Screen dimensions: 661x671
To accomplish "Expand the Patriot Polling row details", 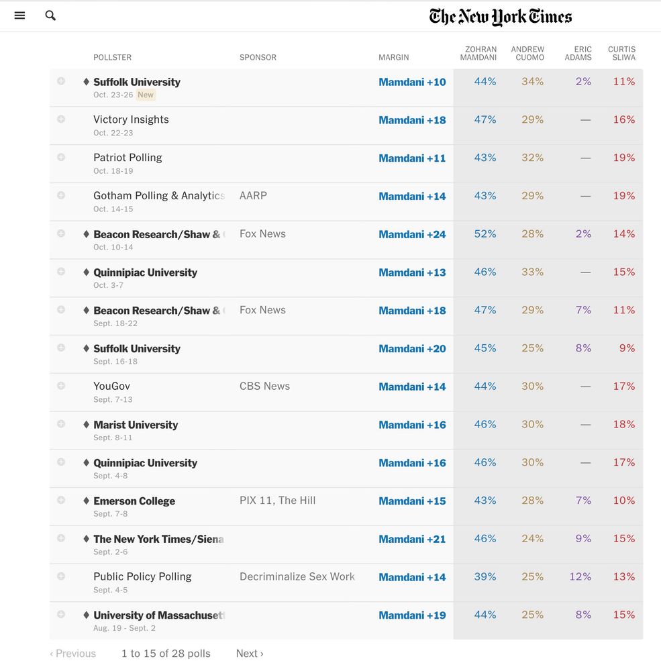I will pos(61,157).
